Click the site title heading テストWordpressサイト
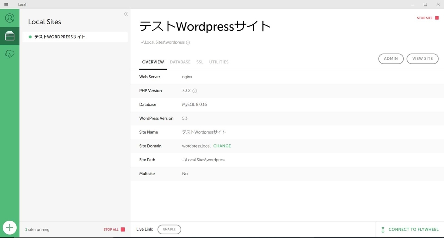Image resolution: width=444 pixels, height=238 pixels. 205,27
